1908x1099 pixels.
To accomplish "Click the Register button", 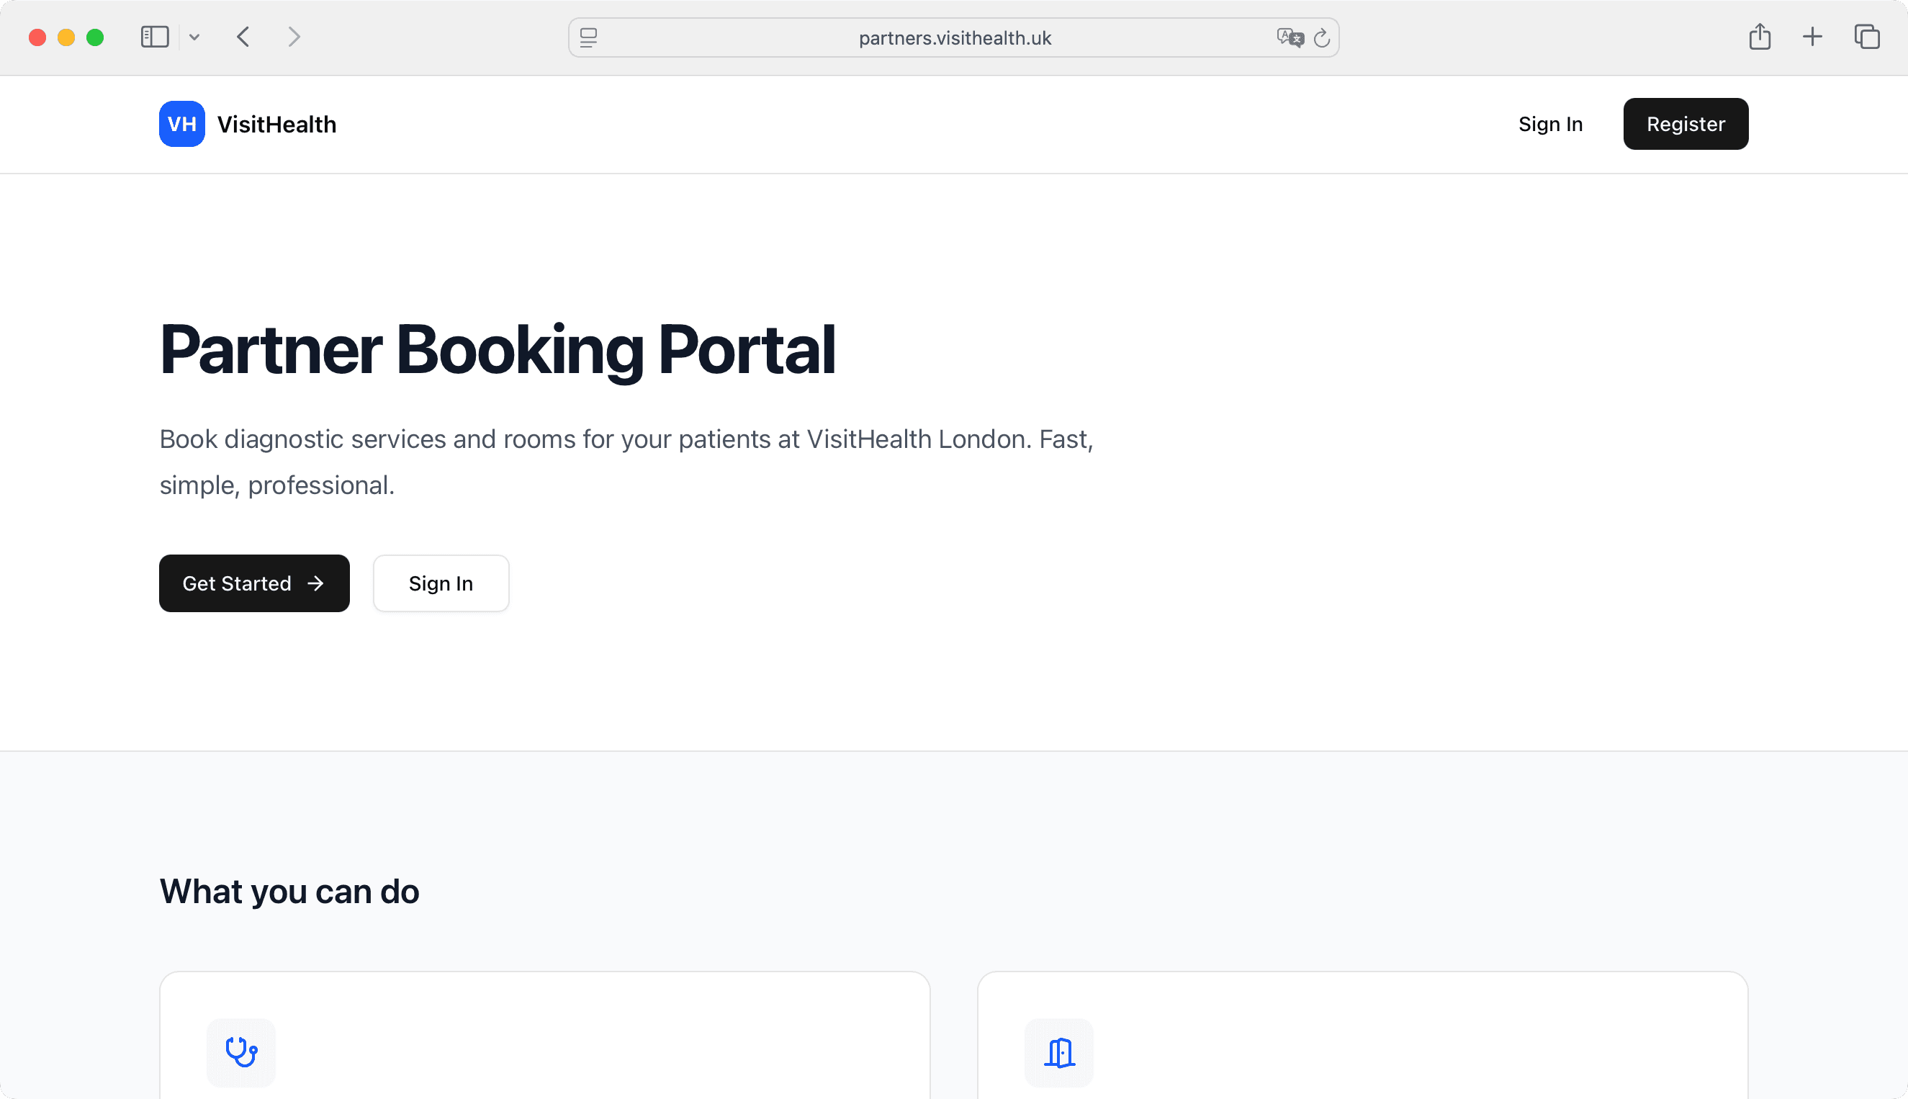I will [1686, 124].
